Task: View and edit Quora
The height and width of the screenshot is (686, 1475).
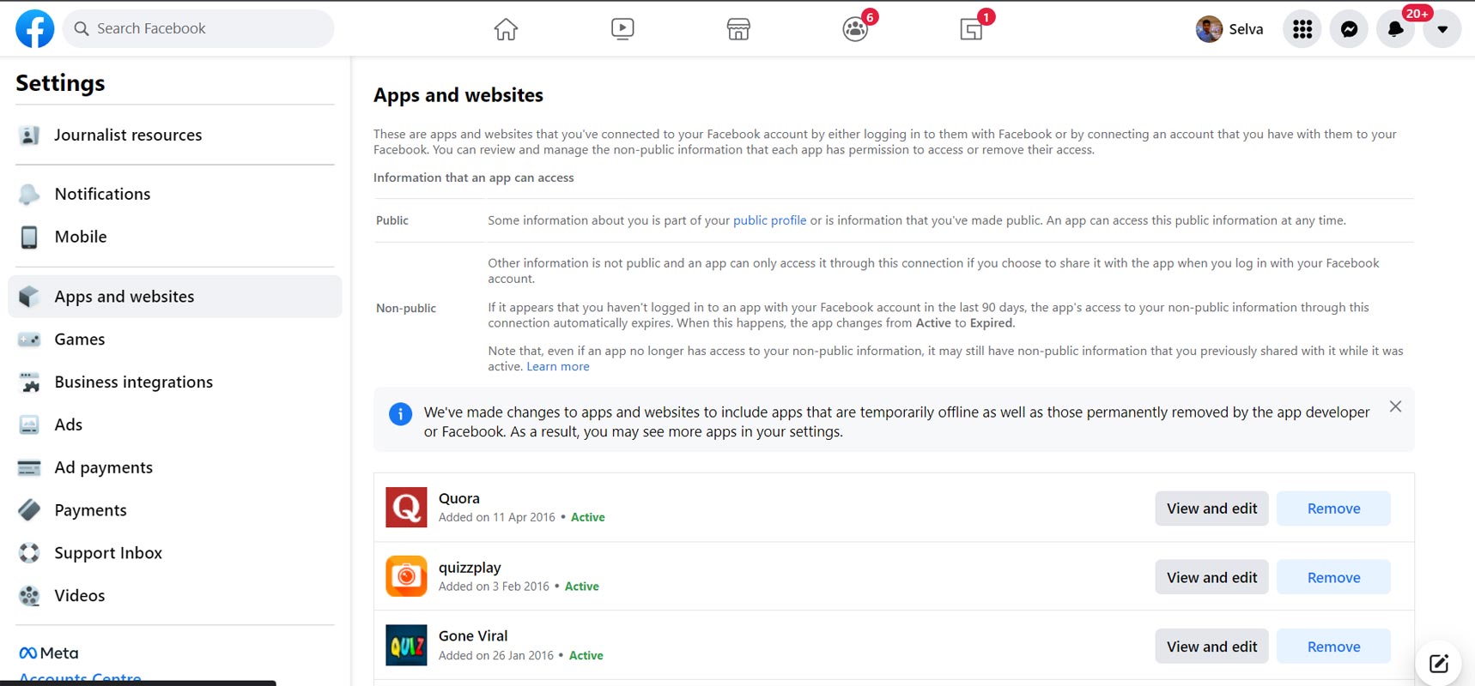Action: point(1211,508)
